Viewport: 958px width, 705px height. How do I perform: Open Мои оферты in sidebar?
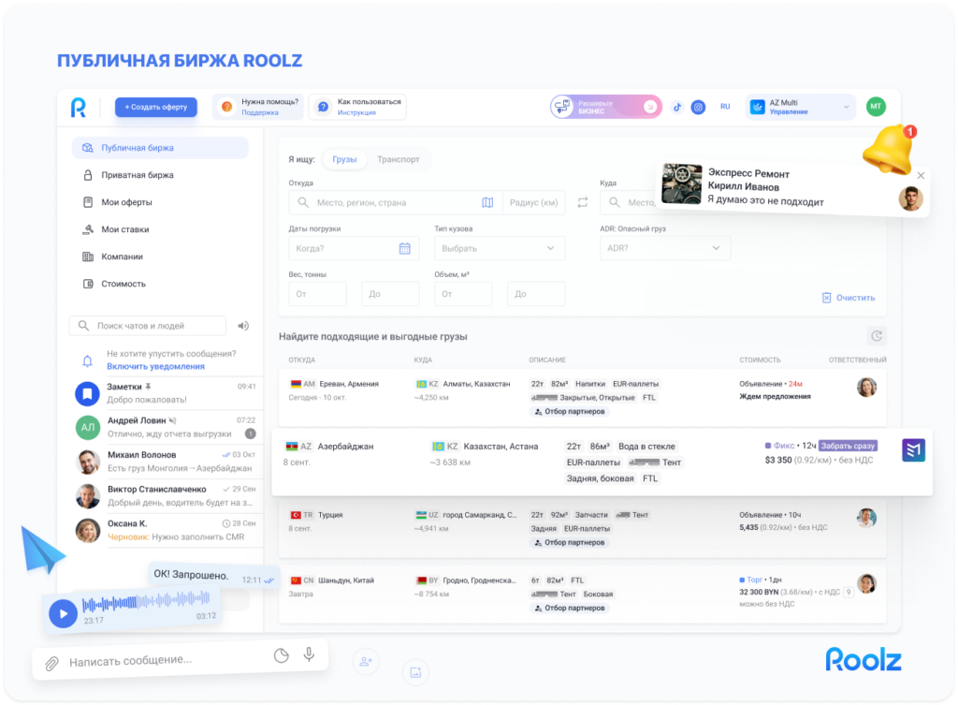coord(160,202)
